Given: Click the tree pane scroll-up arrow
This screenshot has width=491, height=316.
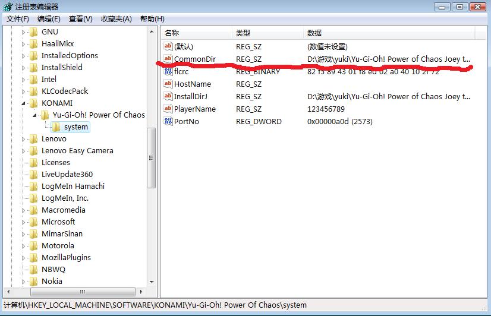Looking at the screenshot, I should click(x=152, y=31).
